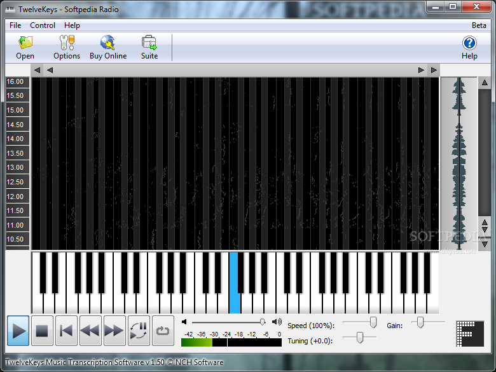496x372 pixels.
Task: Mute volume using small speaker icon
Action: click(x=184, y=322)
